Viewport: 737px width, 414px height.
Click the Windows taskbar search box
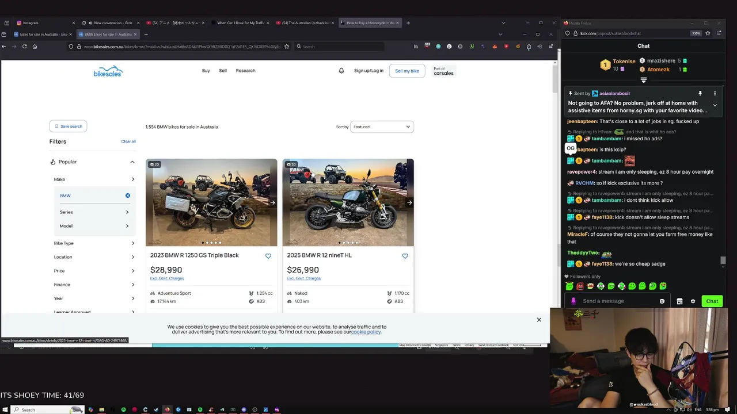pos(47,409)
